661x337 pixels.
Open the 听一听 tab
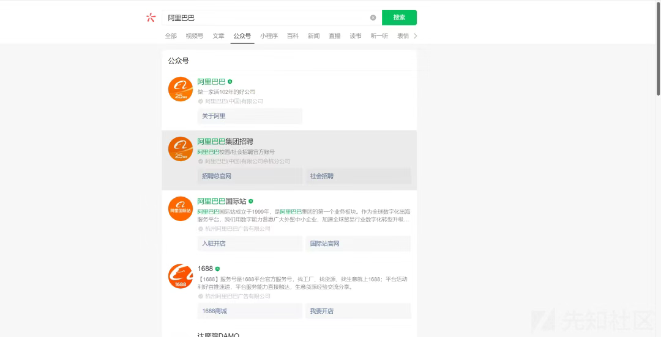[x=379, y=36]
